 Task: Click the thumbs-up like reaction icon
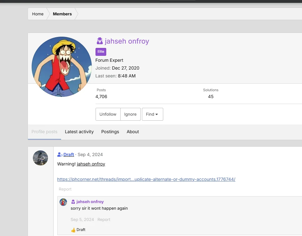(73, 230)
